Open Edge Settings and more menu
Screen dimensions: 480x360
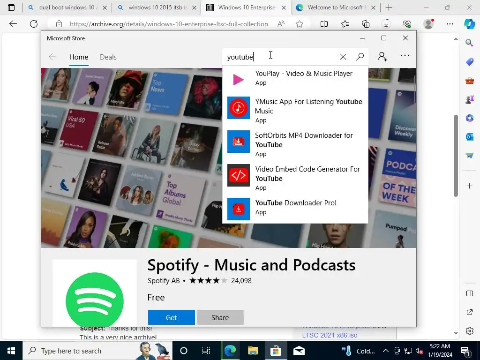pyautogui.click(x=450, y=24)
